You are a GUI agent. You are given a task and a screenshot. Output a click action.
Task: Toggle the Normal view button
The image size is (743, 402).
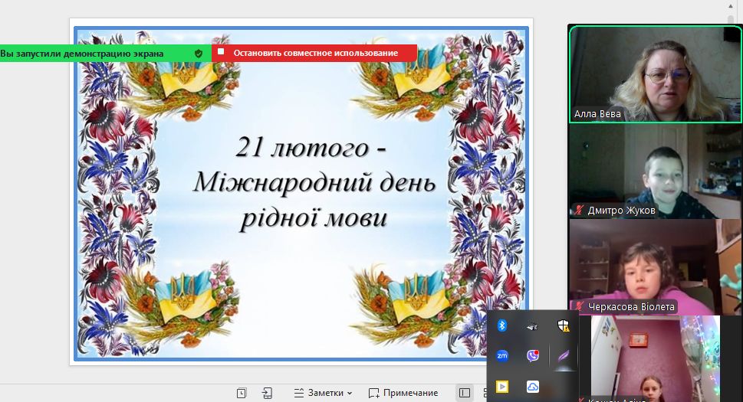pos(465,393)
